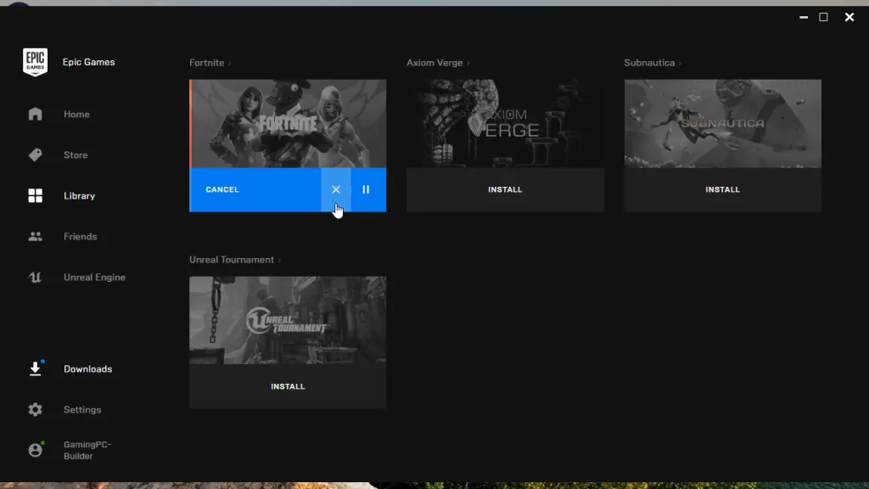Go to the Store menu item
The height and width of the screenshot is (489, 869).
(x=76, y=155)
